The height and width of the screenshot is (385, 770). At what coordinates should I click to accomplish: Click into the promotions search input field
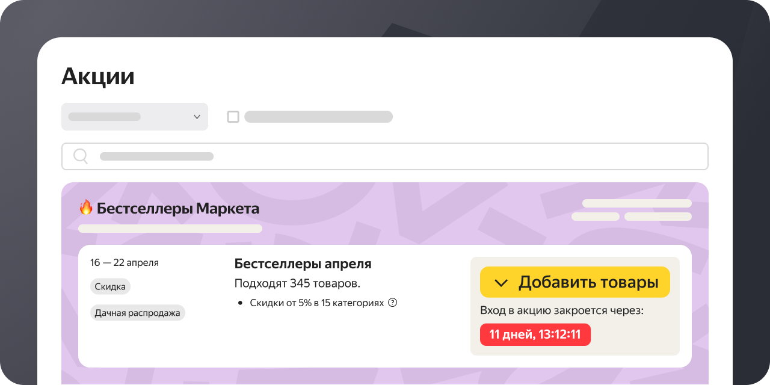pos(385,156)
